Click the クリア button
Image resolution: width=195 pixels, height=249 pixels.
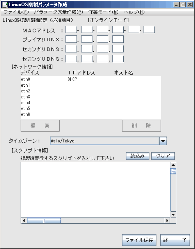click(x=163, y=156)
